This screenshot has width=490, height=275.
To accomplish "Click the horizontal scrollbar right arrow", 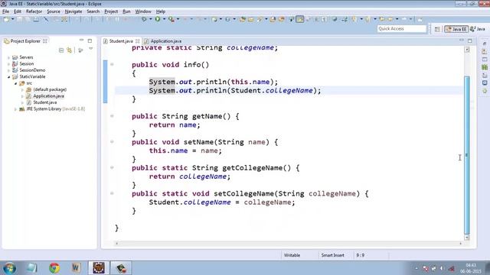I will click(x=460, y=244).
